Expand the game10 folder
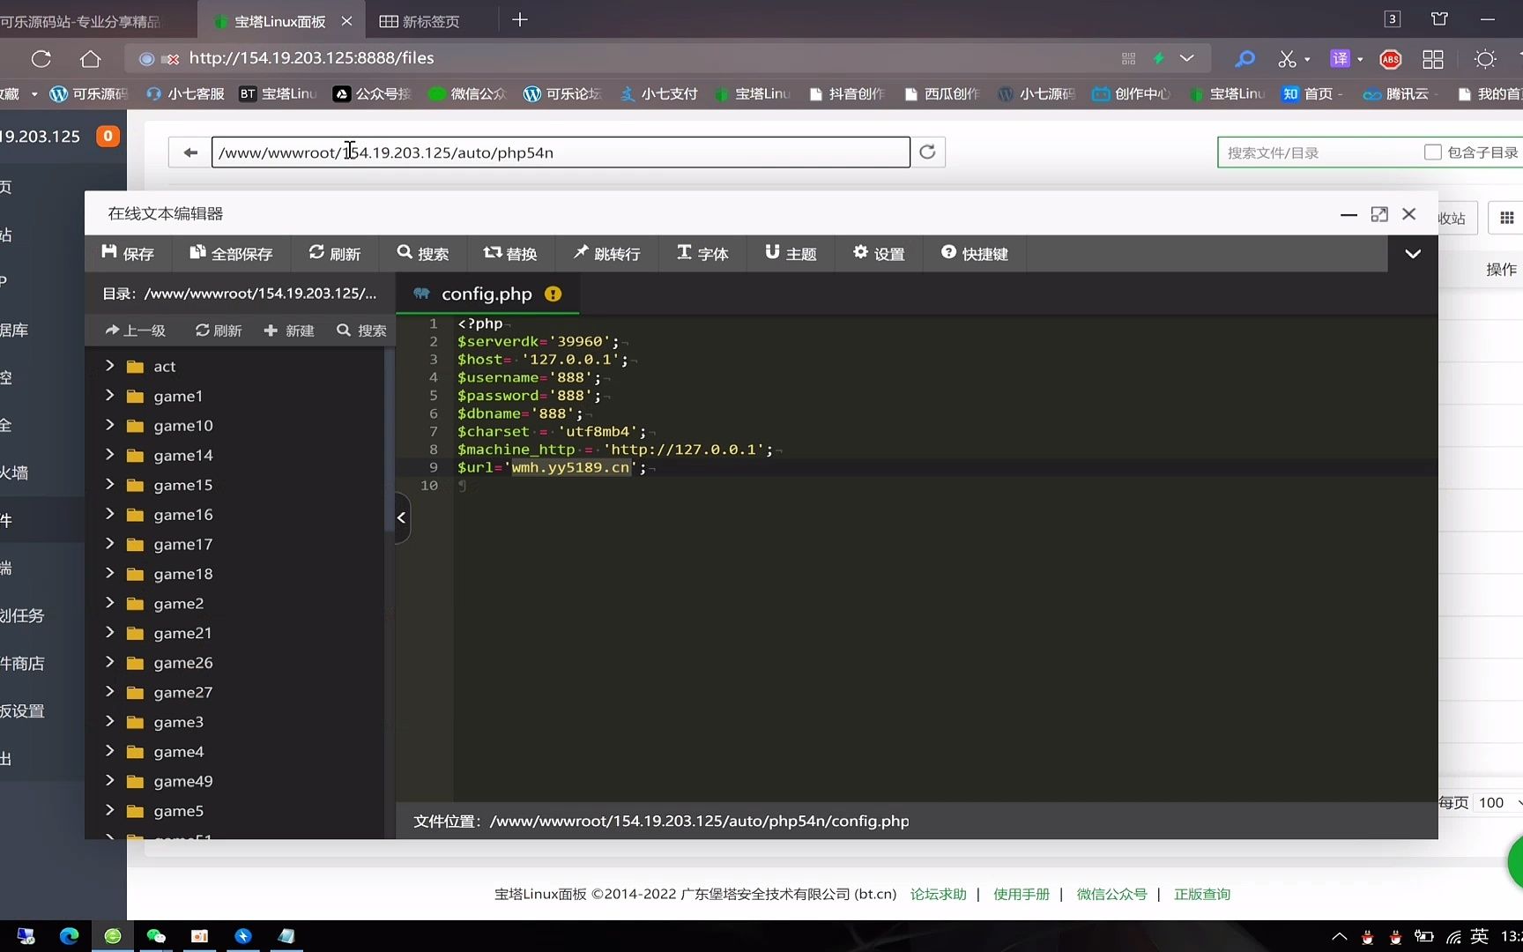 109,425
